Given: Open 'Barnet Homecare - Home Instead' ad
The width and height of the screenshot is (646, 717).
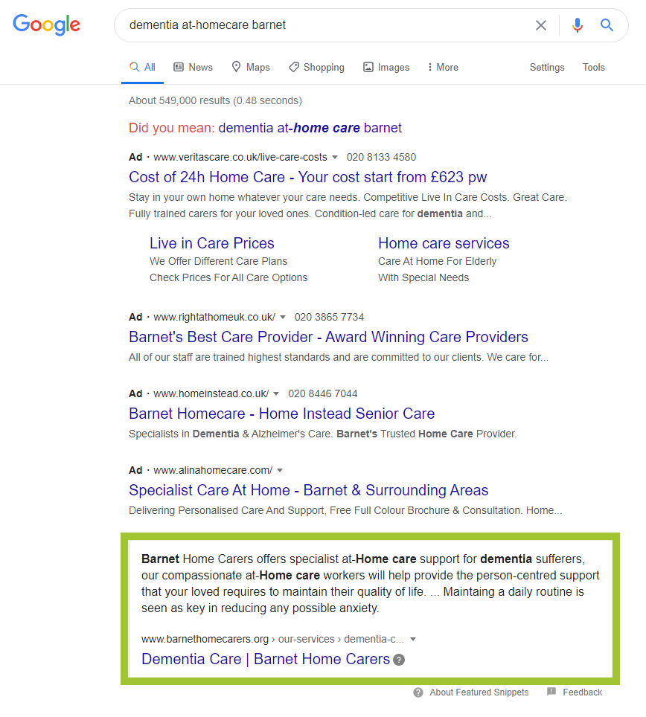Looking at the screenshot, I should (x=281, y=414).
